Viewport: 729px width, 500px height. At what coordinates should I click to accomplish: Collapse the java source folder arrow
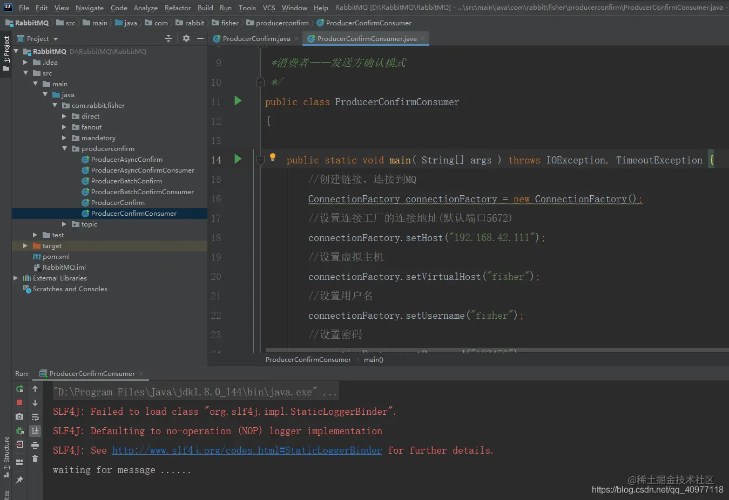pyautogui.click(x=45, y=94)
